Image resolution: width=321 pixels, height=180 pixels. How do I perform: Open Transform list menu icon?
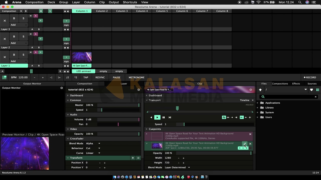tap(138, 158)
